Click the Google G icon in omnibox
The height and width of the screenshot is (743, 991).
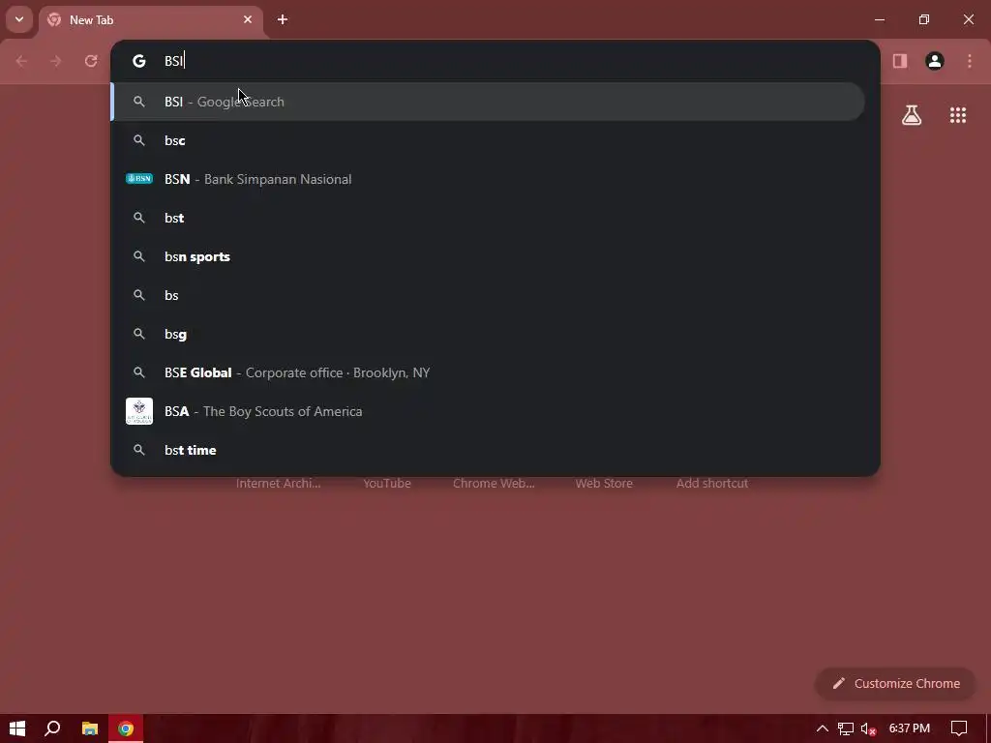tap(139, 61)
